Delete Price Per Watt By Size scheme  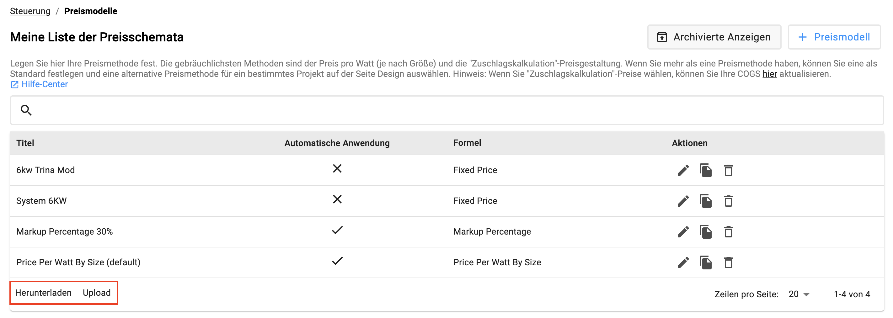click(x=728, y=262)
